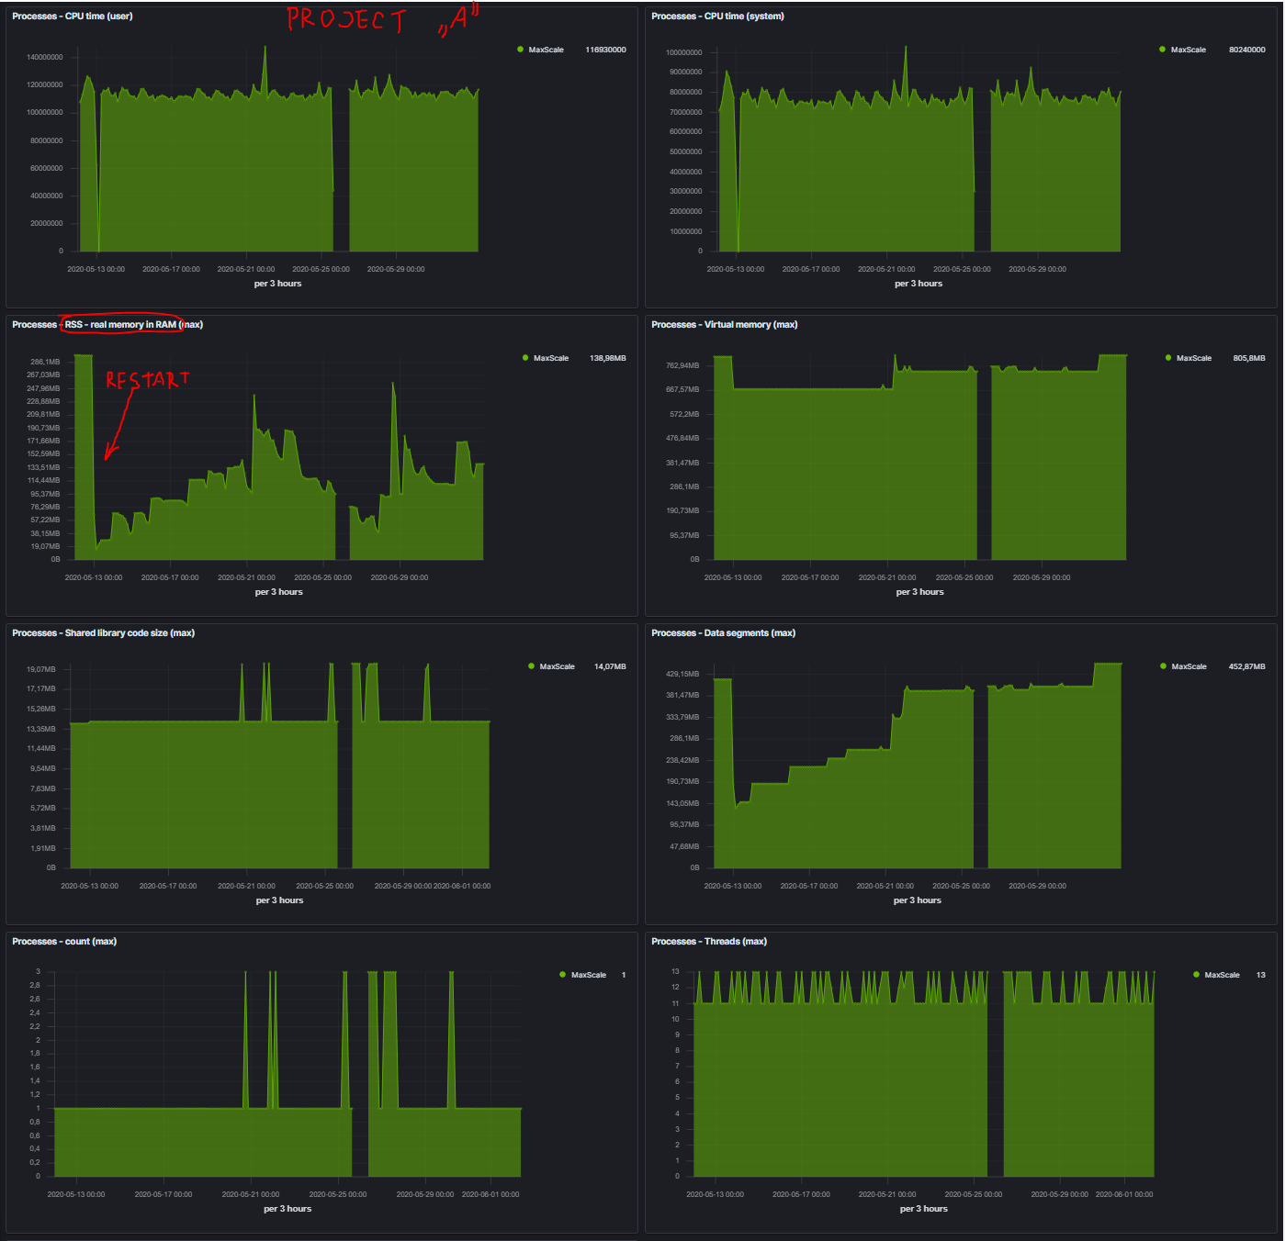This screenshot has height=1241, width=1285.
Task: Open the Processes count (max) panel header
Action: 64,942
